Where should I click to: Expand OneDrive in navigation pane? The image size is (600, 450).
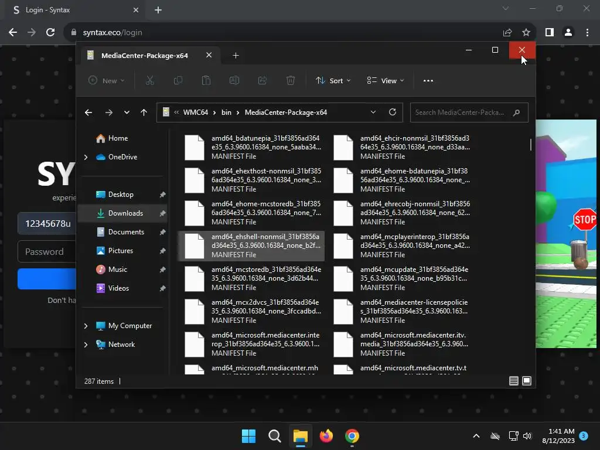click(86, 157)
